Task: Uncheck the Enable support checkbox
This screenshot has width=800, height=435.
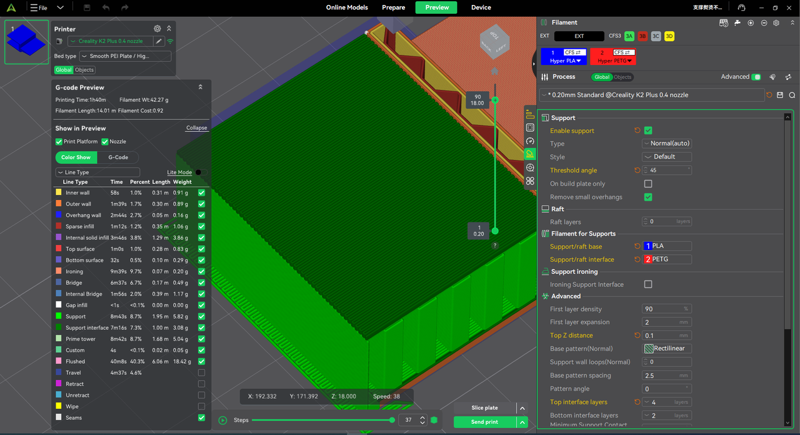Action: pos(648,131)
